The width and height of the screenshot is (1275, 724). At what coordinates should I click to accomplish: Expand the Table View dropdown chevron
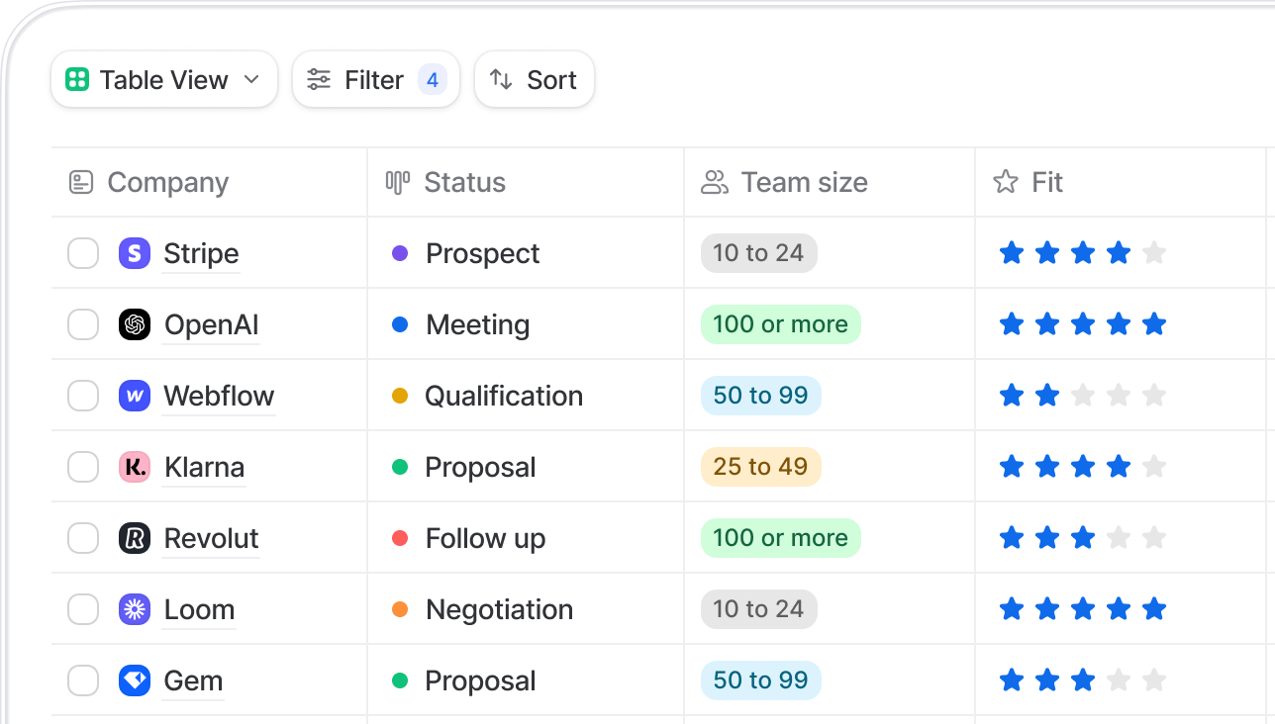(251, 80)
